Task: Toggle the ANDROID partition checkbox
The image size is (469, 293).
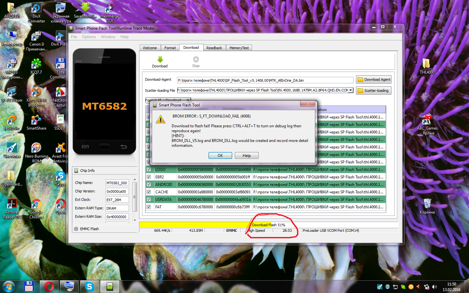Action: point(149,185)
